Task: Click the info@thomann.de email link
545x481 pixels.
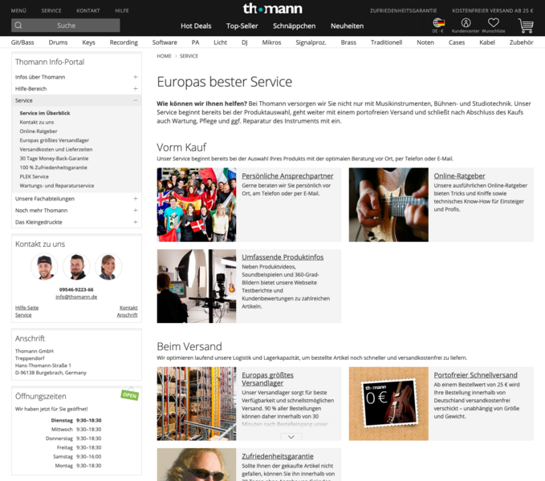Action: coord(76,297)
